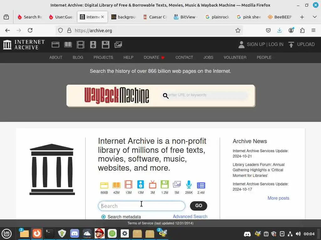Screen dimensions: 321x240
Task: Open the Audio speaker icon in navbar
Action: point(93,44)
